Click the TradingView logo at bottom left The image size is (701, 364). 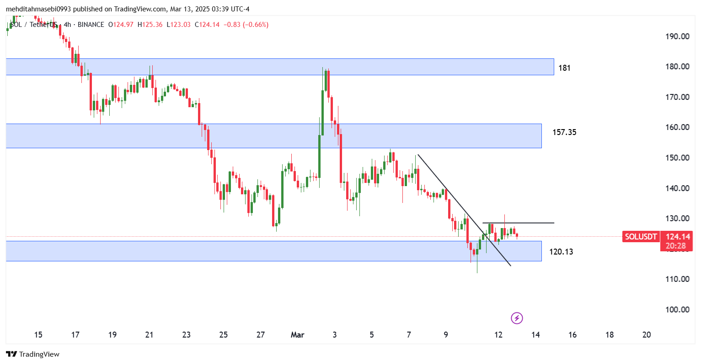33,354
